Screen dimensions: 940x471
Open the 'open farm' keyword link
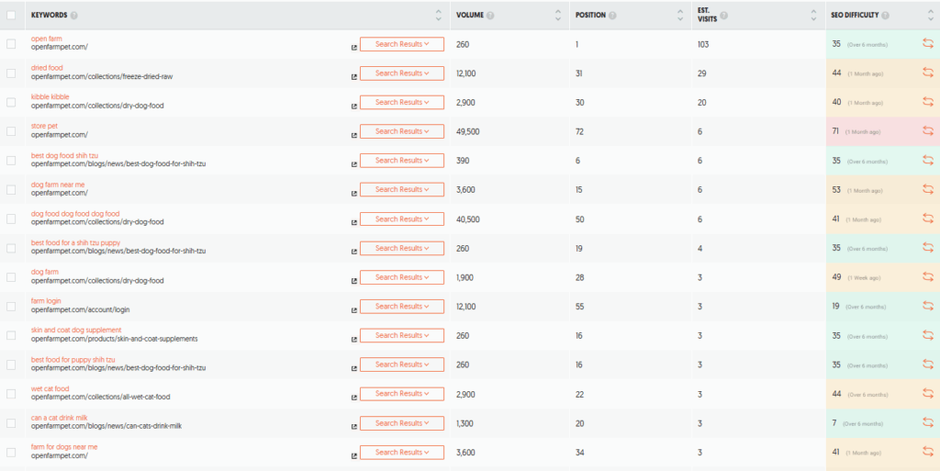point(46,39)
